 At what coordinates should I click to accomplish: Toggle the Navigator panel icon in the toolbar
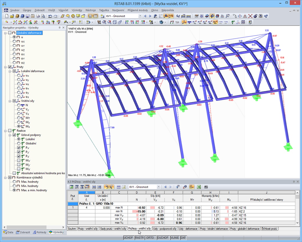[x=90, y=16]
